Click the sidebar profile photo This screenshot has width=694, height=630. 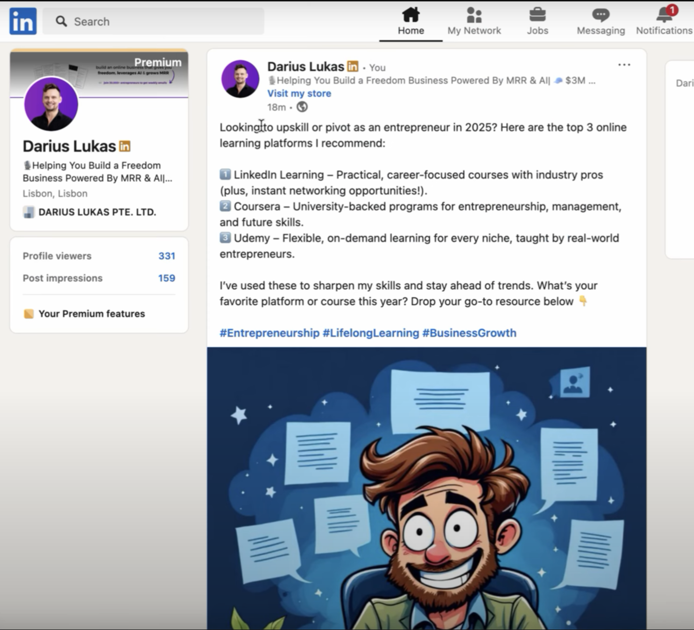coord(51,104)
